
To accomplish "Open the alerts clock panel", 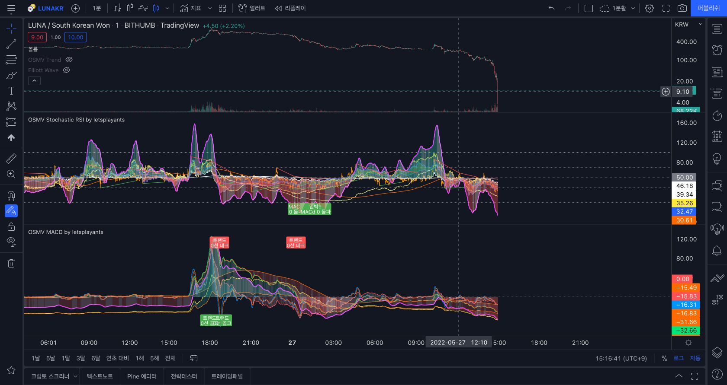I will (717, 50).
